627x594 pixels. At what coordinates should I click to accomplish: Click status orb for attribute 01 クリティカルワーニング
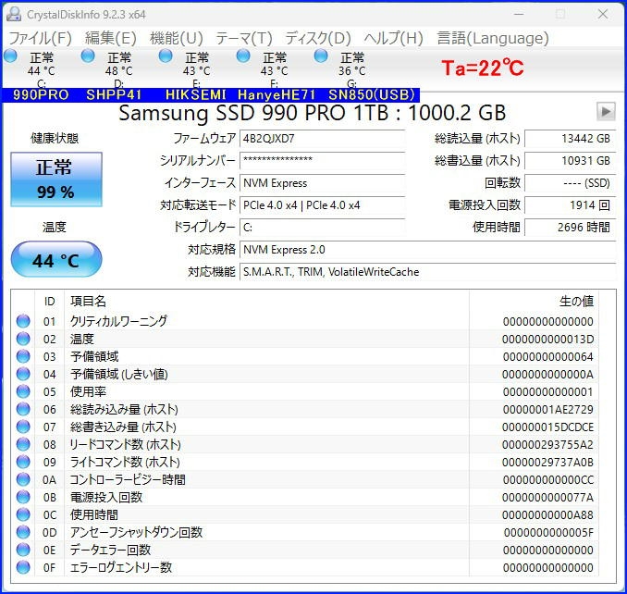coord(23,321)
